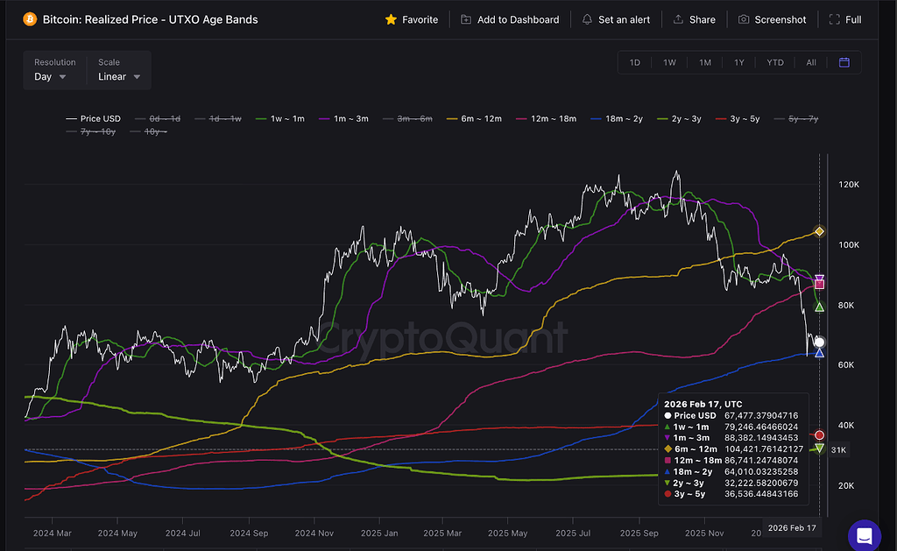Screen dimensions: 897x551
Task: Switch to the YTD time range
Action: pyautogui.click(x=774, y=62)
